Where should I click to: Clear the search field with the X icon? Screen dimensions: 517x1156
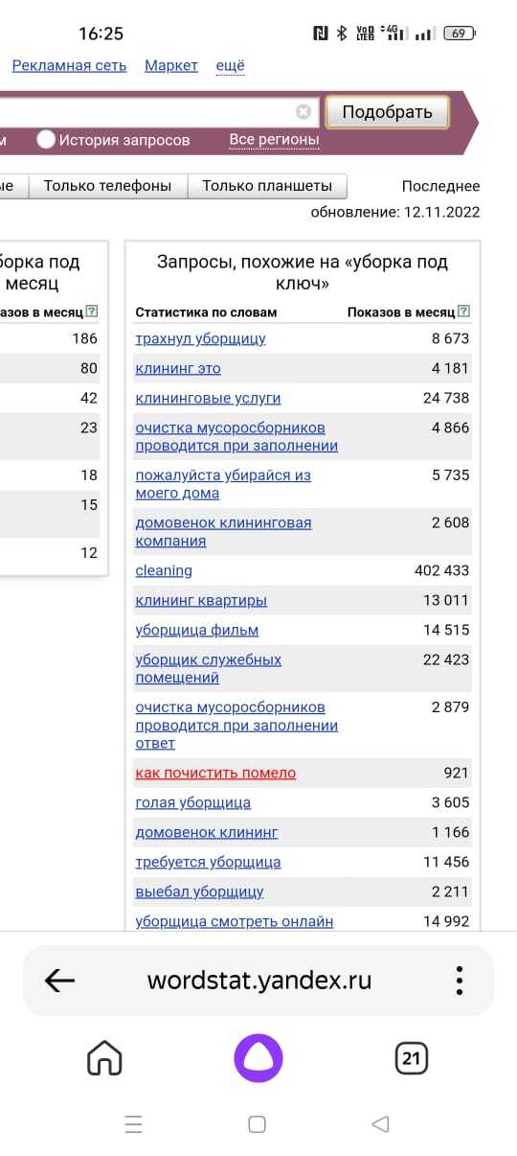tap(303, 111)
